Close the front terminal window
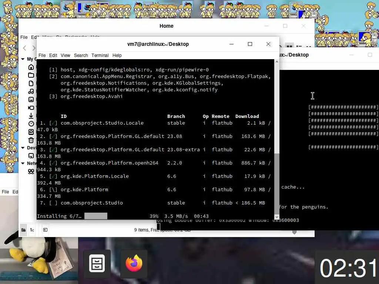Screen dimensions: 379x284 pyautogui.click(x=268, y=44)
